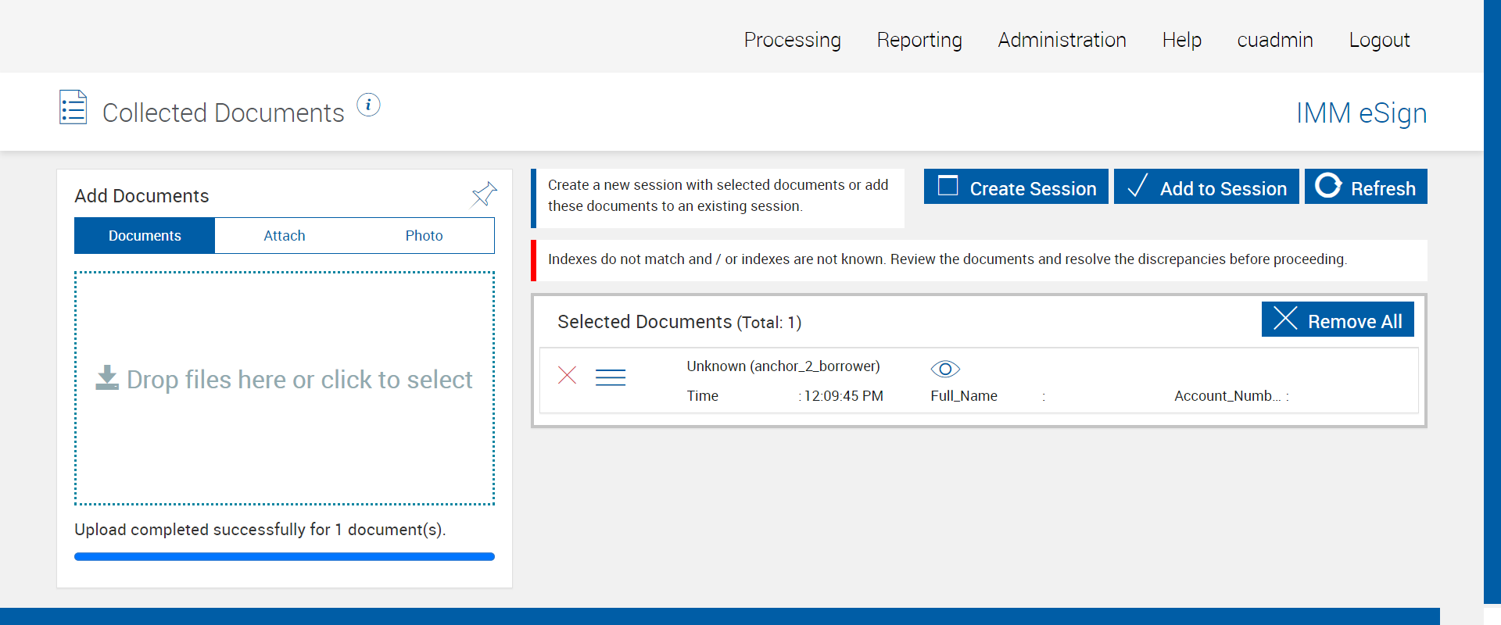1501x625 pixels.
Task: Click the download arrow in drop zone
Action: coord(107,378)
